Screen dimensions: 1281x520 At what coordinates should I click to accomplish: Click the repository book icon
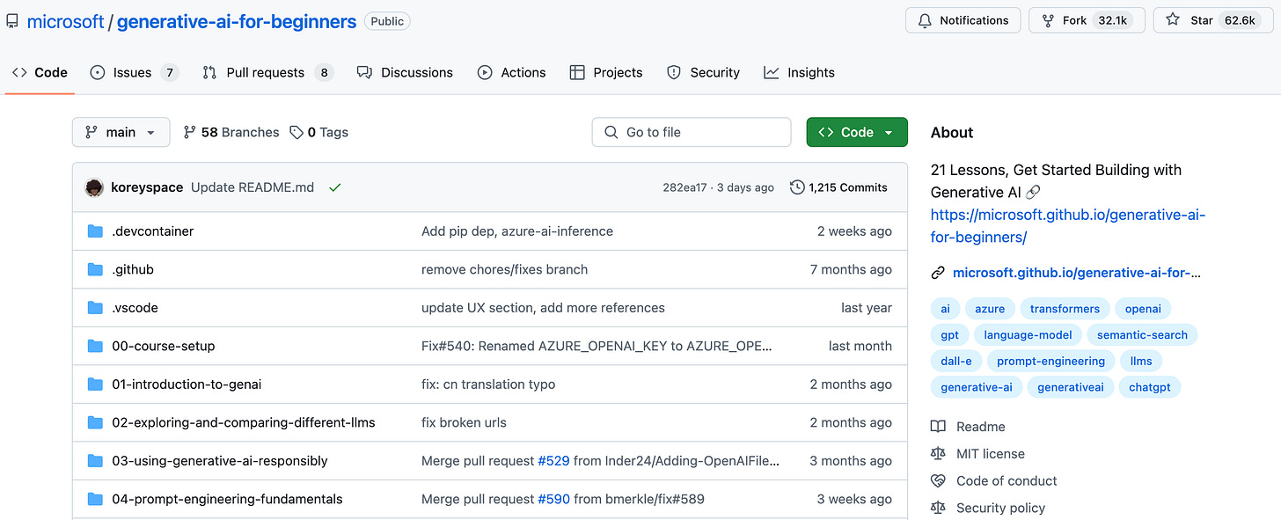(x=12, y=21)
